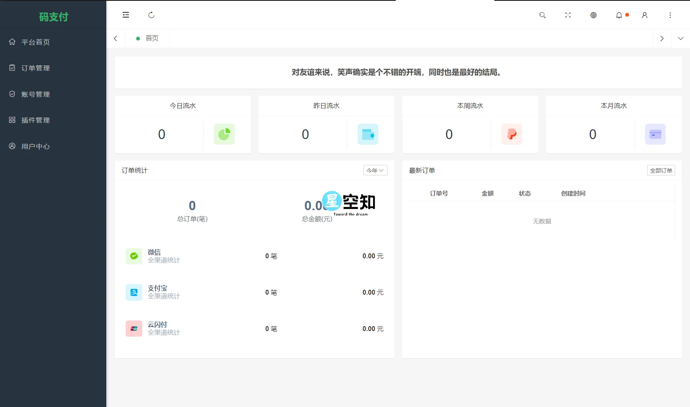Select the 首页 tab
Screen dimensions: 690x407
pos(152,38)
